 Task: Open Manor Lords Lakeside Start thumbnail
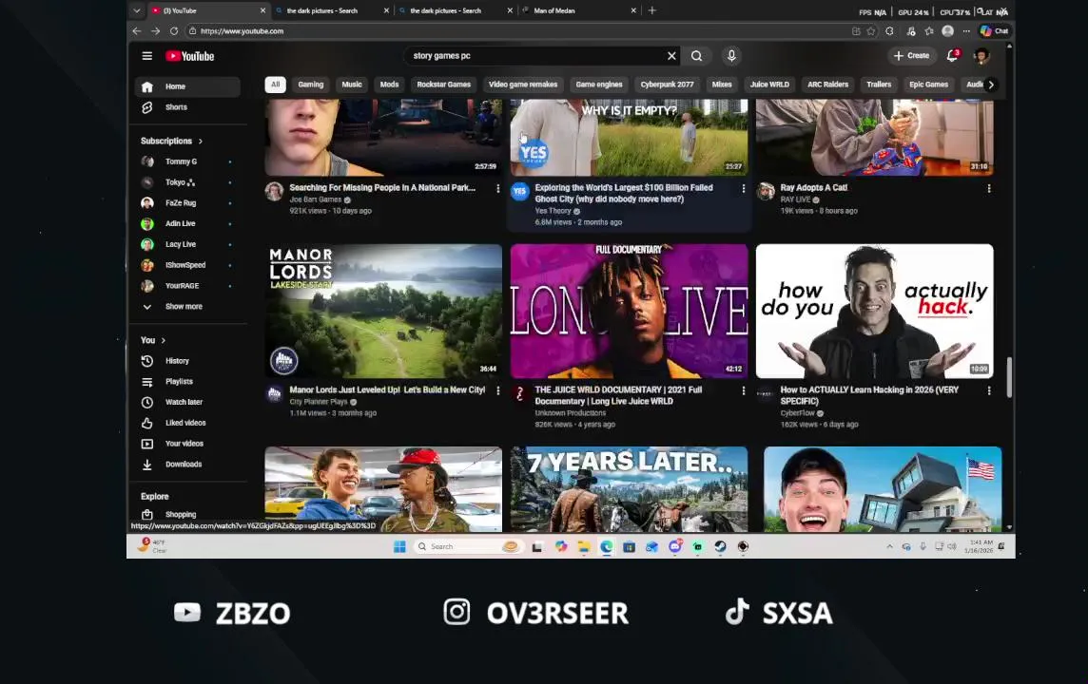pos(383,312)
